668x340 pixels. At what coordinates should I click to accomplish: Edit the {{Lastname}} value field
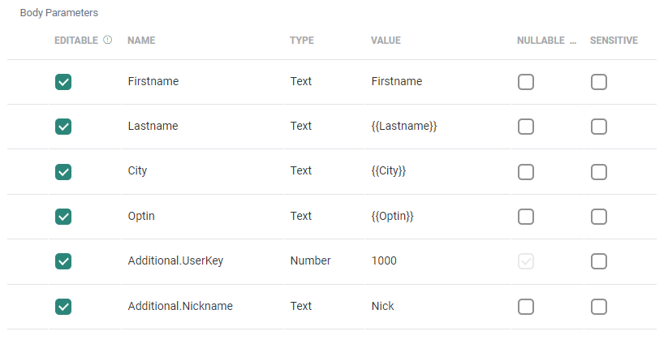(x=403, y=127)
